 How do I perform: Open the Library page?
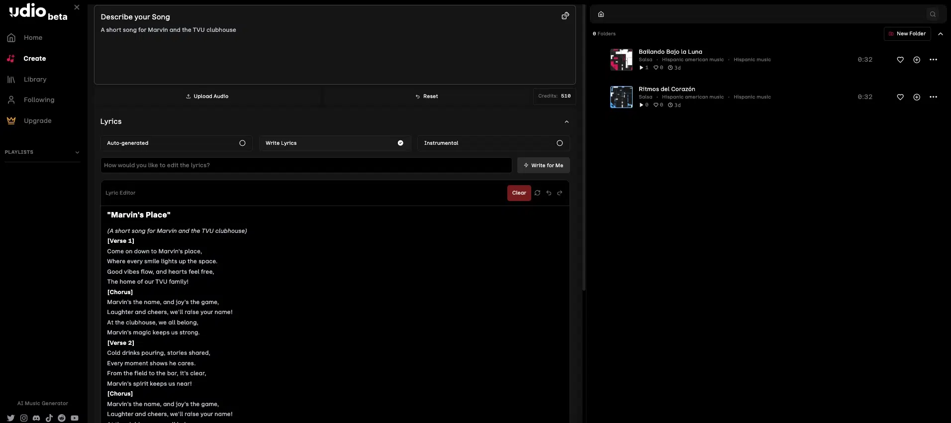point(35,80)
